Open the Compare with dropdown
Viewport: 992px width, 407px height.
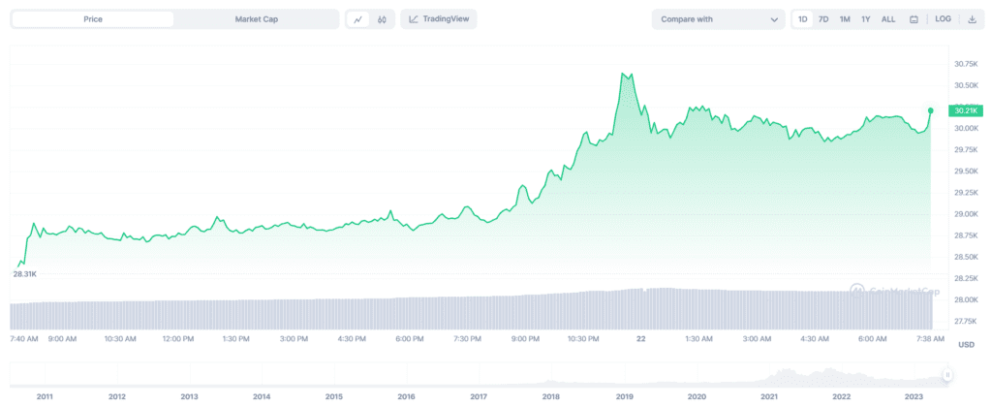pyautogui.click(x=718, y=19)
